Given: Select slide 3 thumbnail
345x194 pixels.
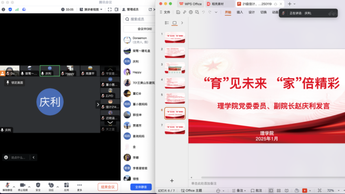Looking at the screenshot, I should pyautogui.click(x=175, y=68).
